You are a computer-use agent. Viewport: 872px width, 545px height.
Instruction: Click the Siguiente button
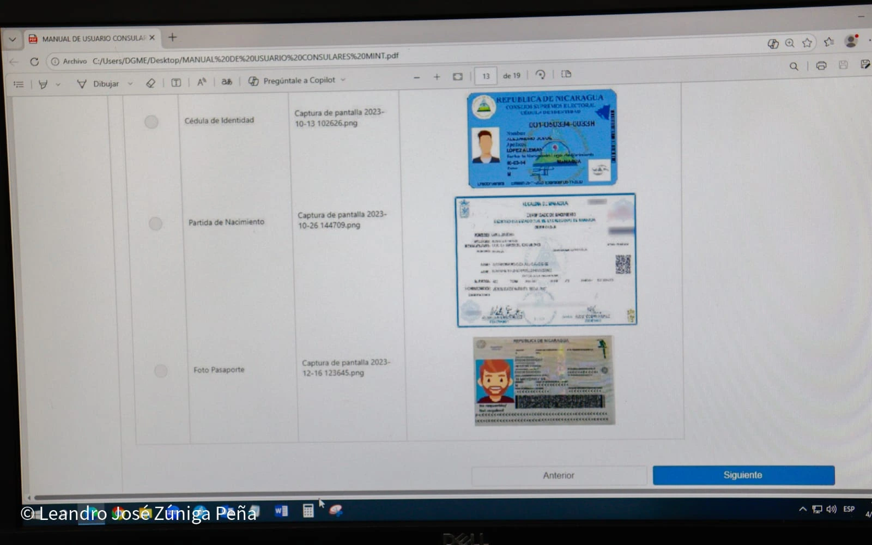tap(743, 475)
